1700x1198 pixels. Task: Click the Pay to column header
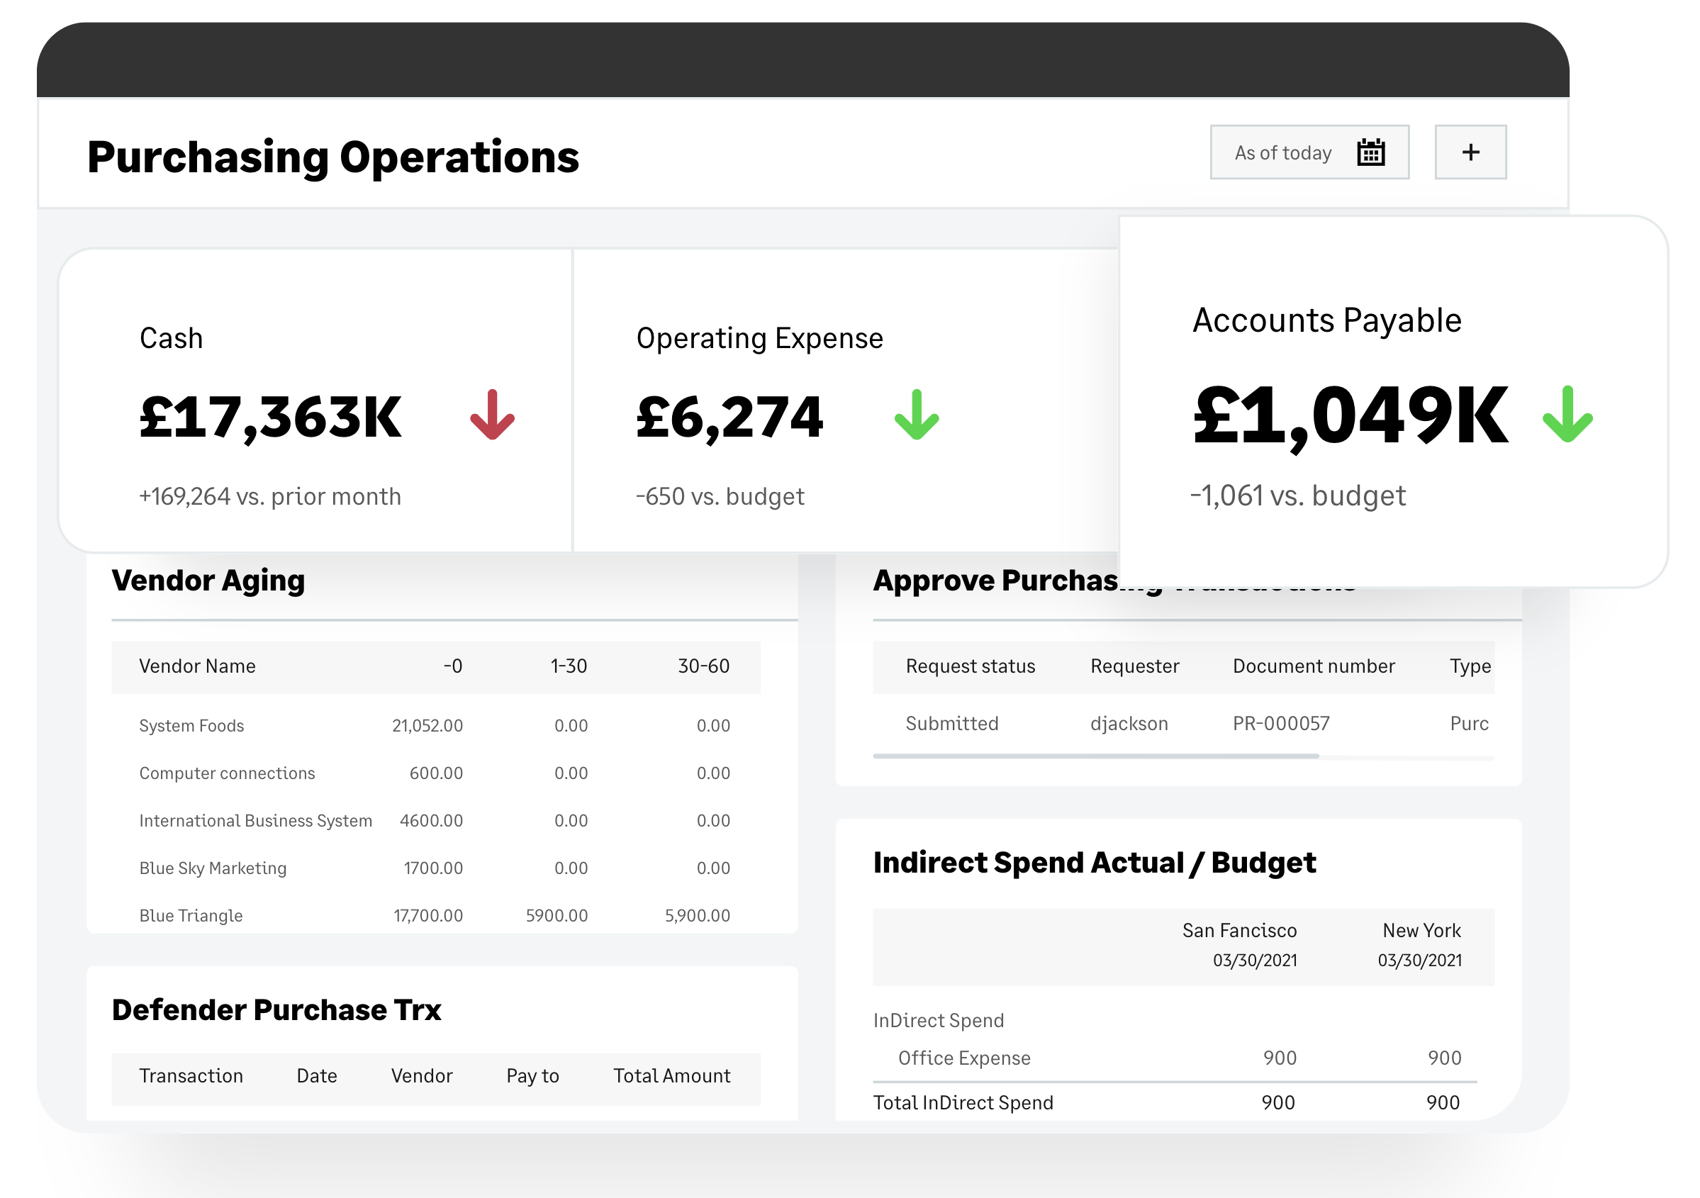(532, 1076)
